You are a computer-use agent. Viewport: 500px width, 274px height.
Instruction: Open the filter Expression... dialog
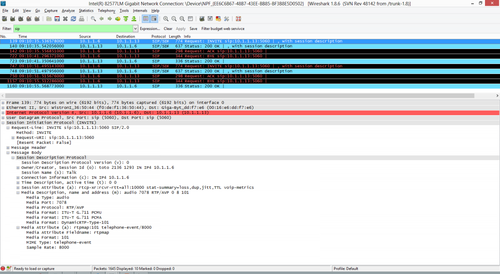pos(150,29)
